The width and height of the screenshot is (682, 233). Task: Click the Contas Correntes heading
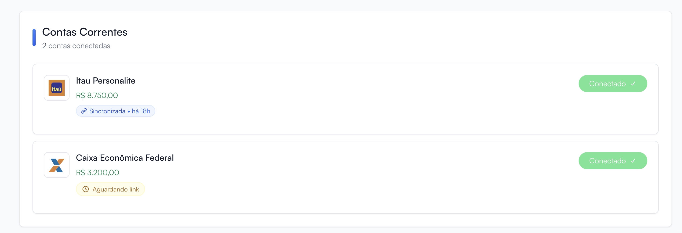[x=85, y=32]
